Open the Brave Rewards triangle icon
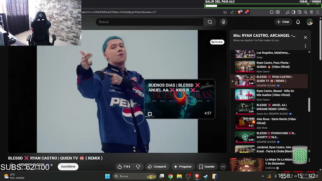322x181 pixels. tap(246, 12)
